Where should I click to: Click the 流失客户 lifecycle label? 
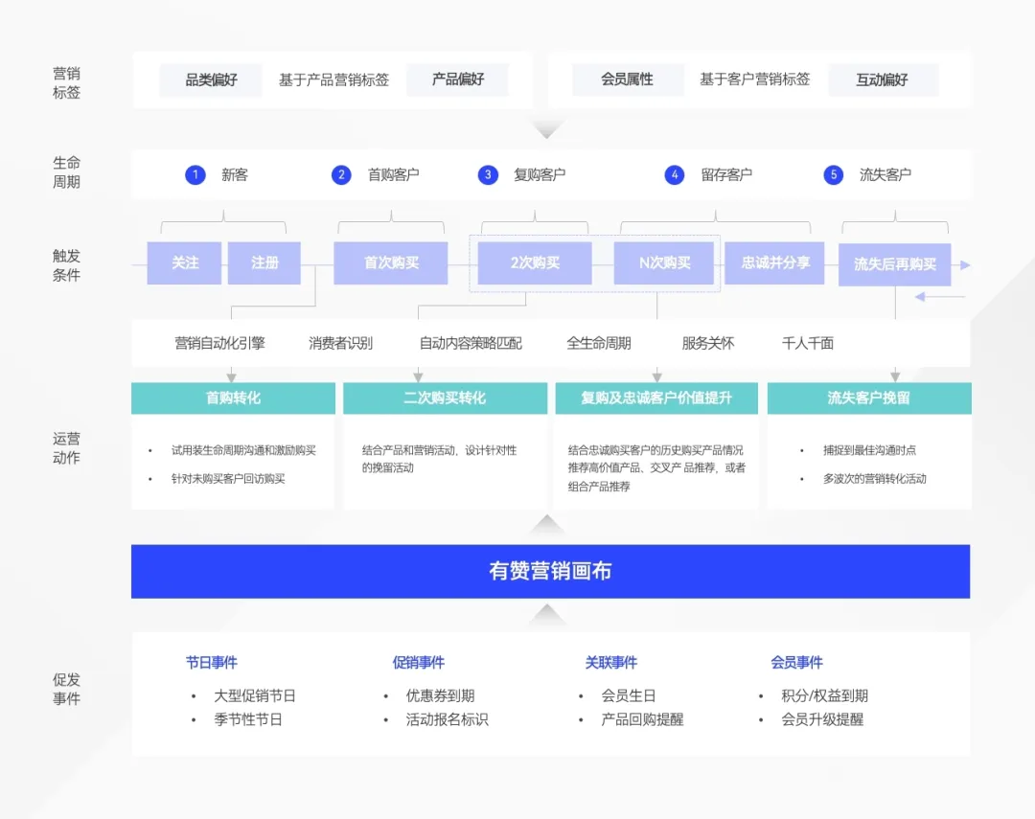[x=885, y=175]
